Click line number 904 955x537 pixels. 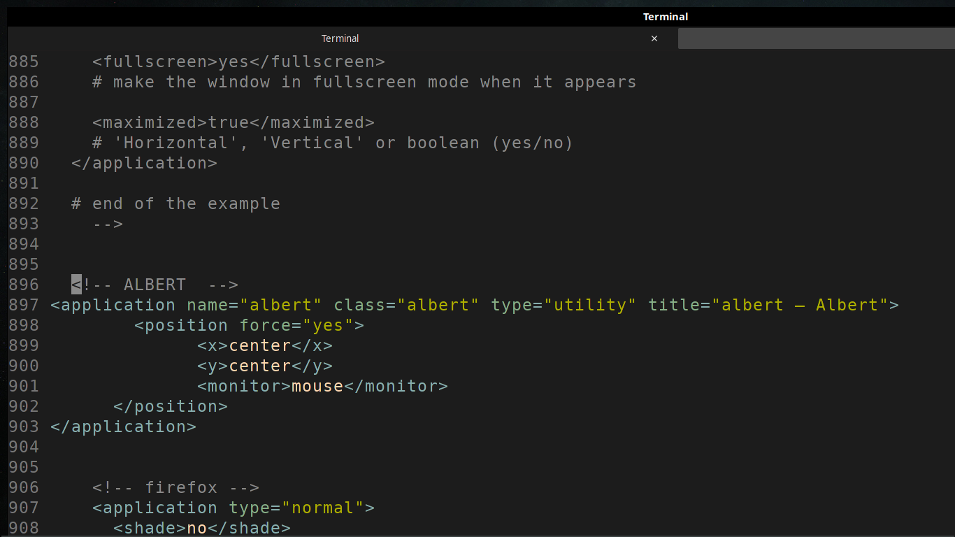[x=24, y=447]
